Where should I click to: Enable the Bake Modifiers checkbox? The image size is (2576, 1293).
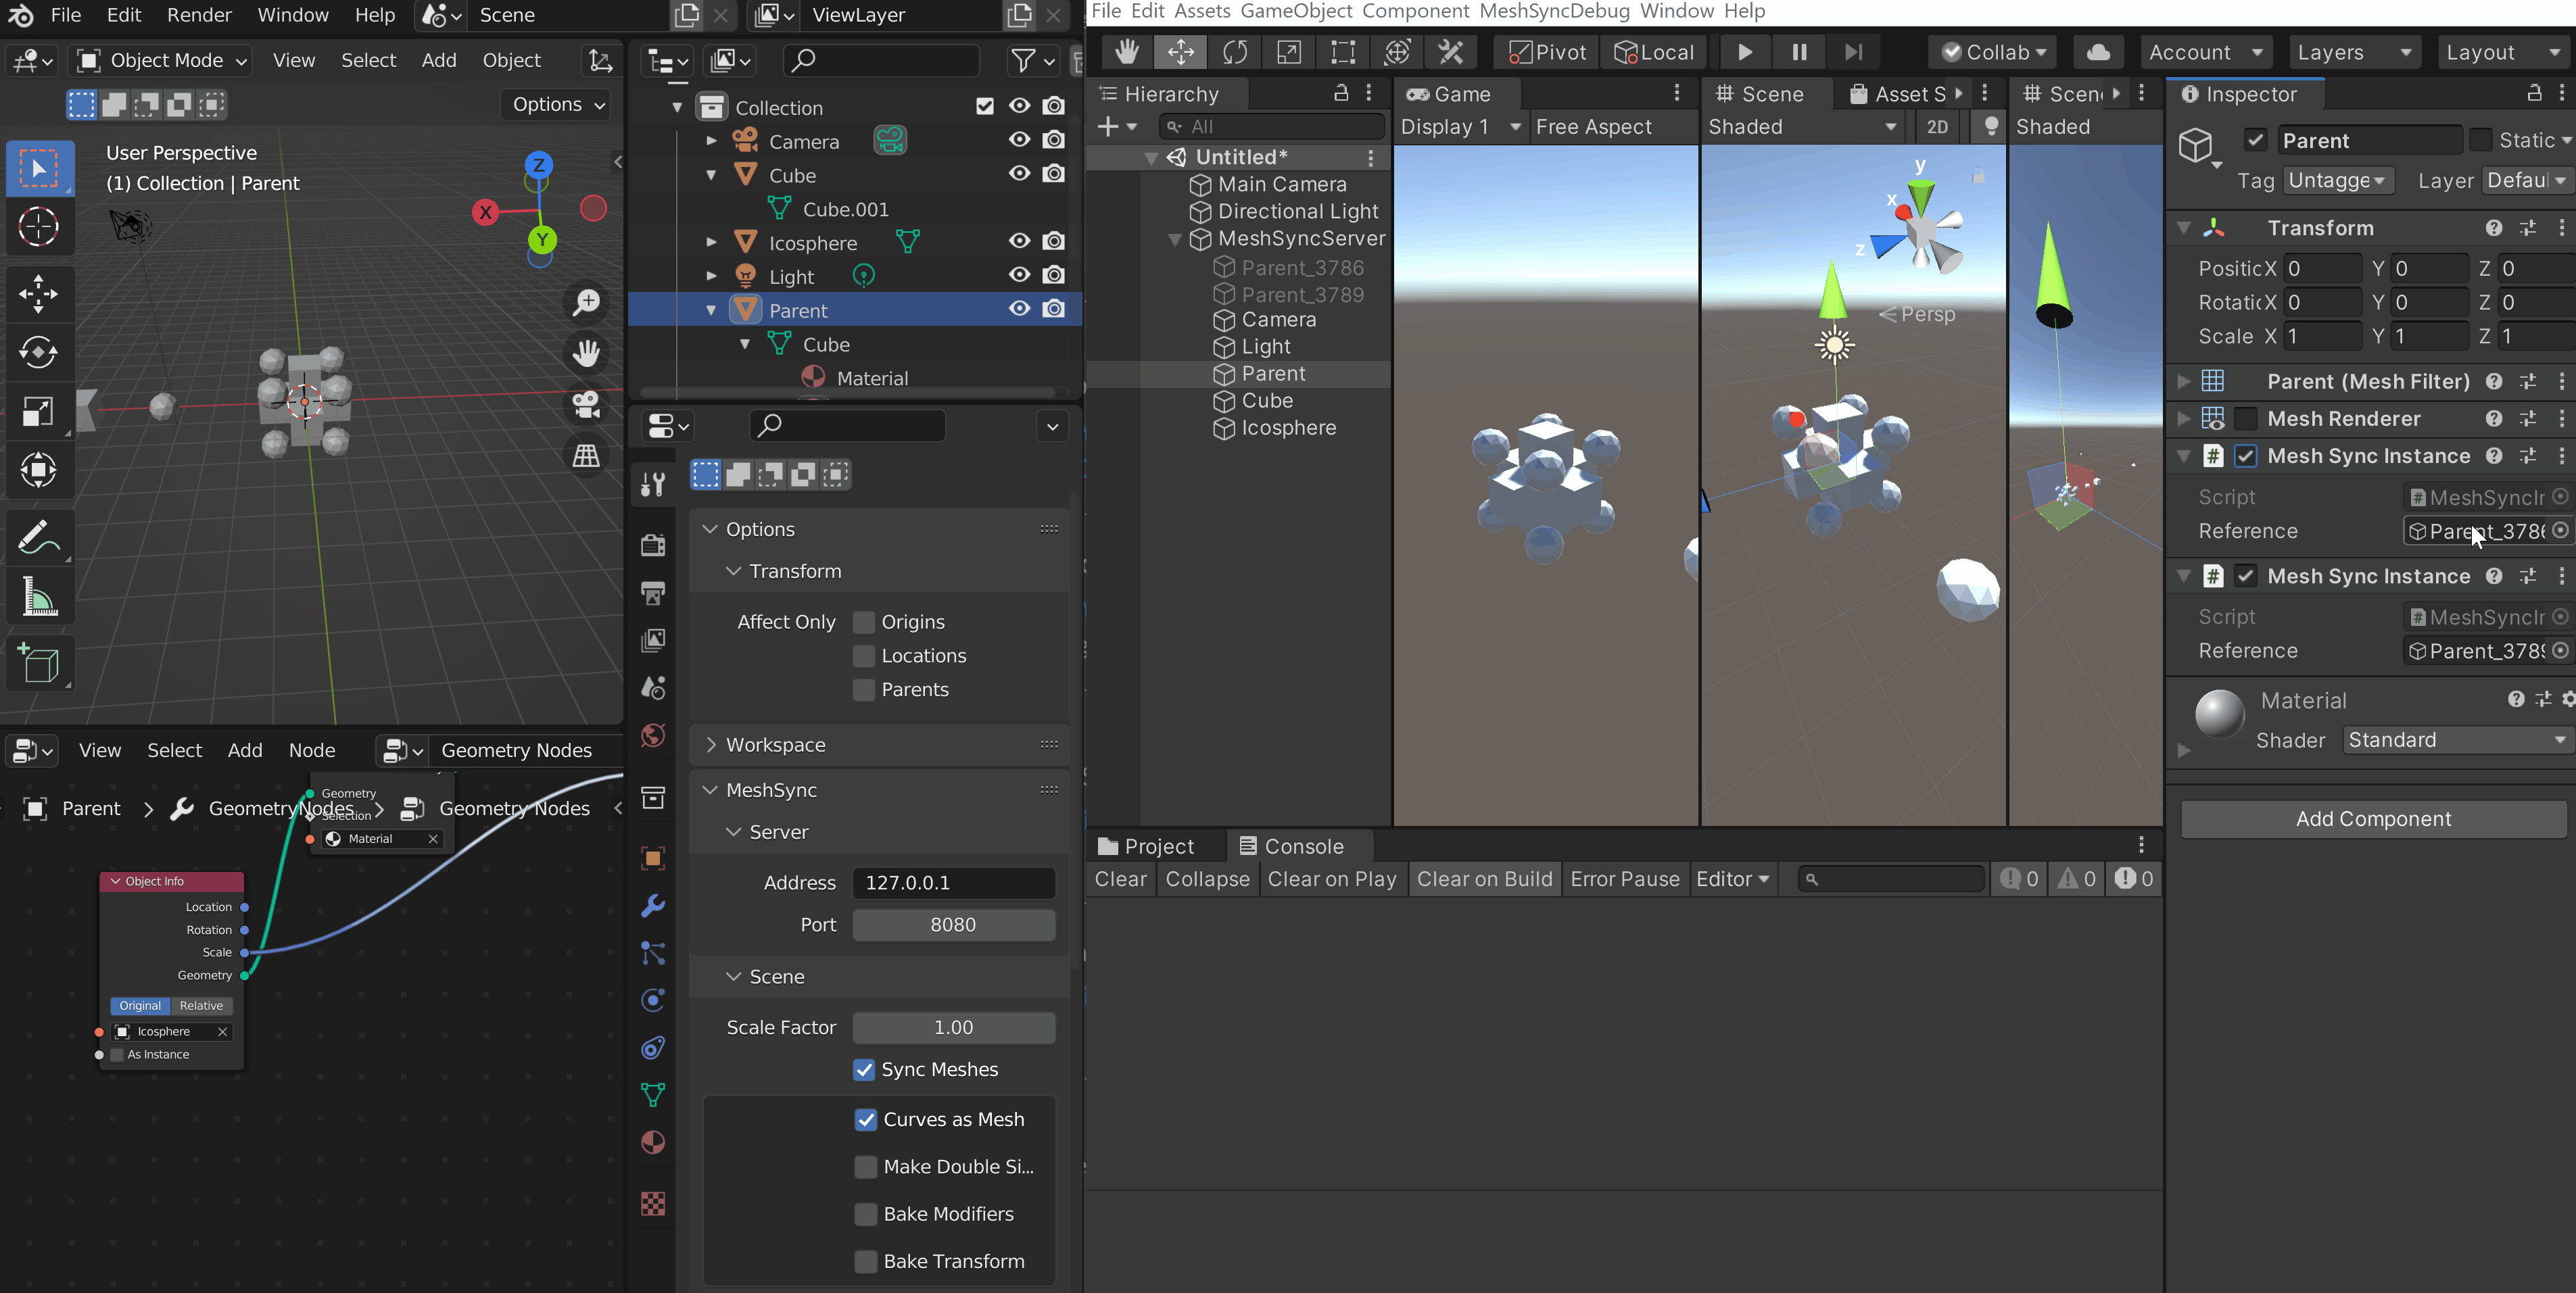pos(865,1213)
